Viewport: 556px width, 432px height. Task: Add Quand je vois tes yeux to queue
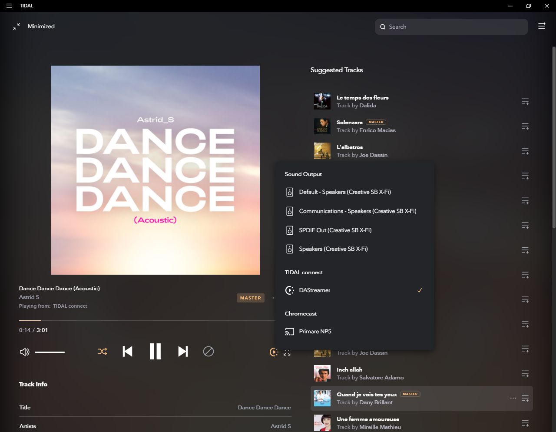pos(525,399)
